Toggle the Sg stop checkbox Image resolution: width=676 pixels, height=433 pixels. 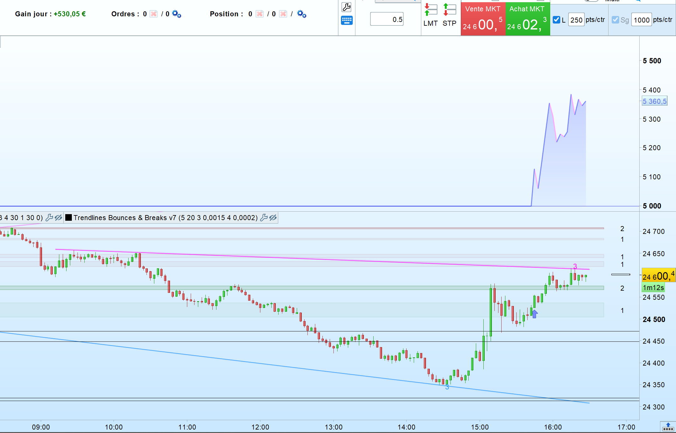(615, 20)
